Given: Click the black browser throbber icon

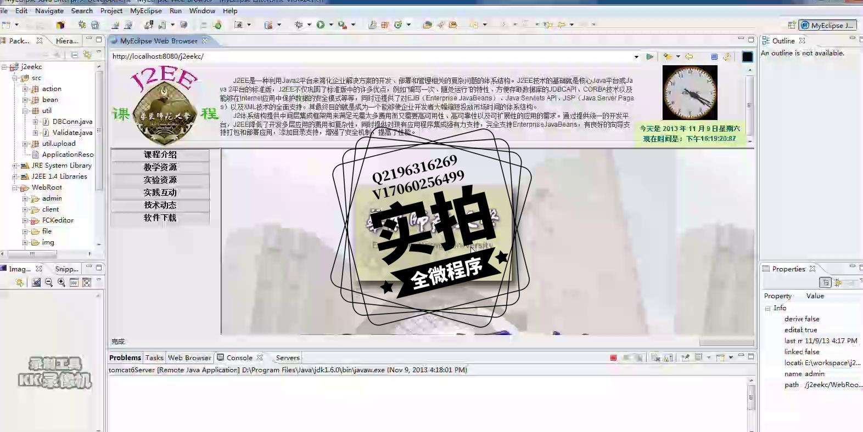Looking at the screenshot, I should (x=747, y=56).
